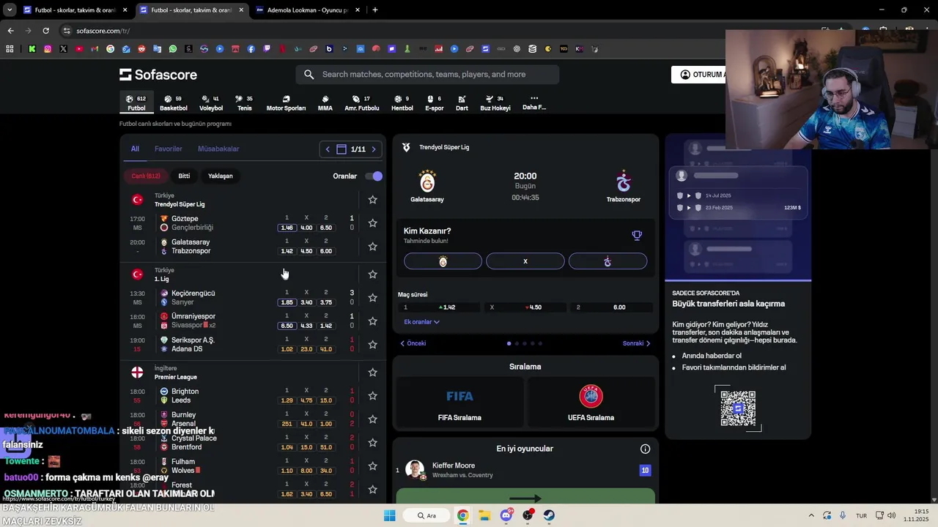The image size is (938, 527).
Task: Go to next day arrow
Action: [374, 149]
